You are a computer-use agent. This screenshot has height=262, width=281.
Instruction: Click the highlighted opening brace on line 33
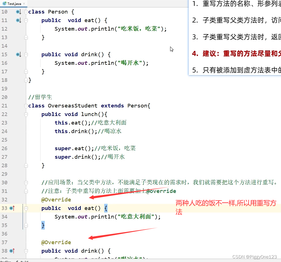[106, 208]
